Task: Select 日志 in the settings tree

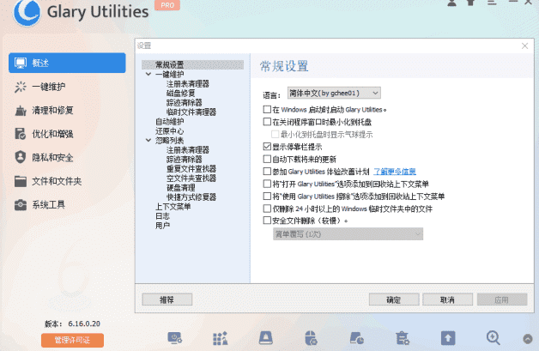Action: 162,216
